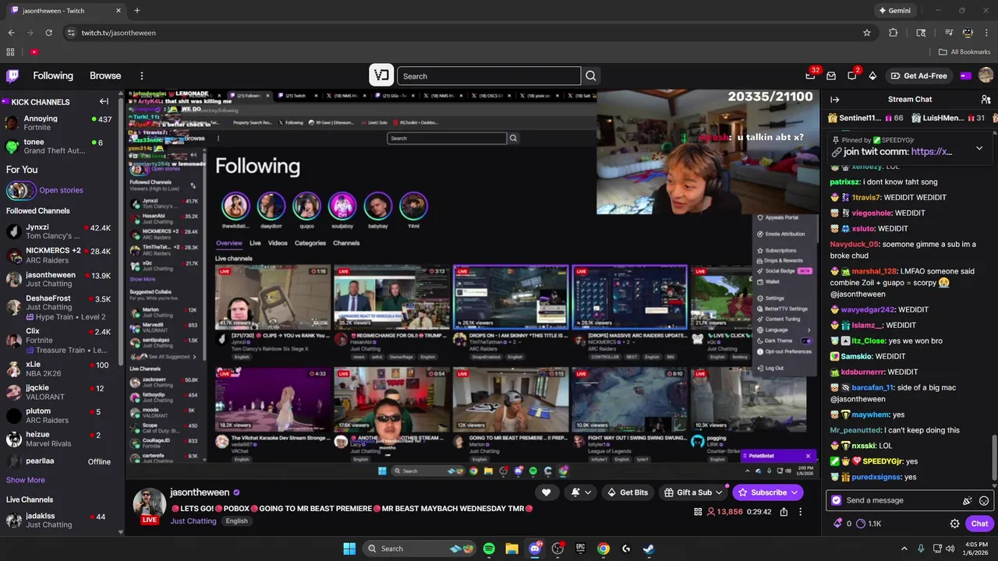The height and width of the screenshot is (561, 998).
Task: Open whispers icon with 2 badge
Action: tap(852, 76)
